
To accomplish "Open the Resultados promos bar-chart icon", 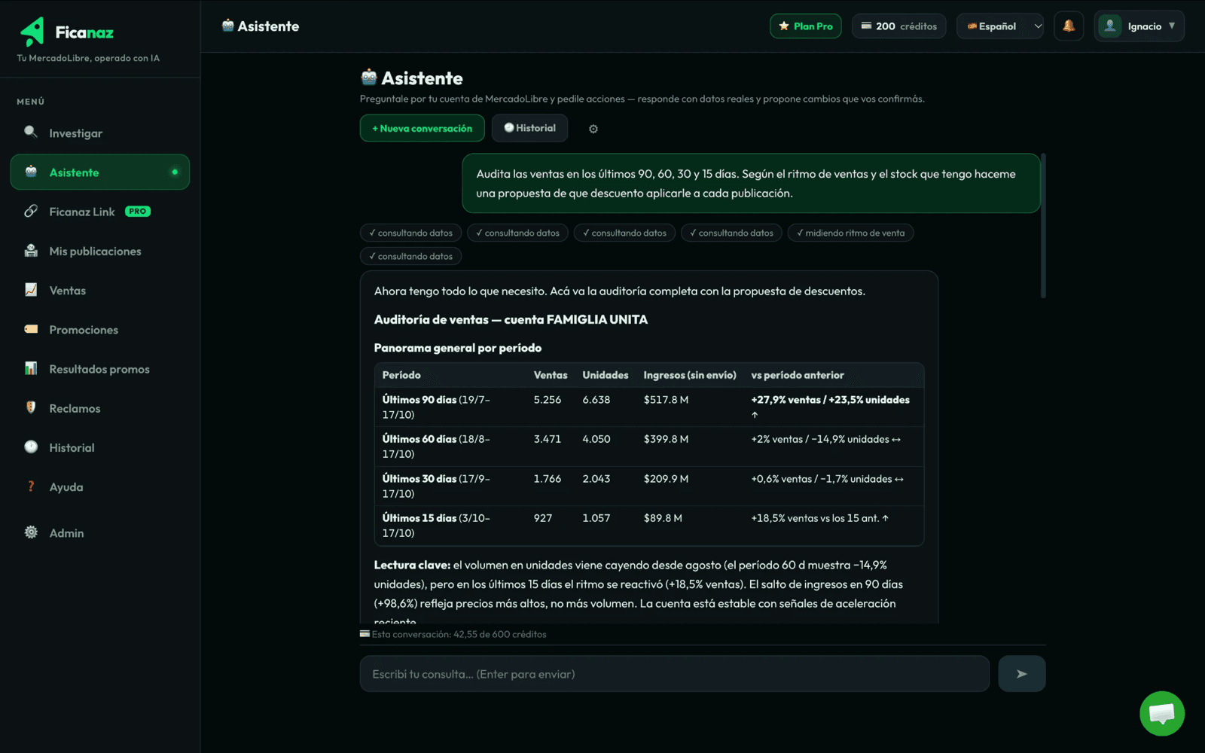I will 31,368.
